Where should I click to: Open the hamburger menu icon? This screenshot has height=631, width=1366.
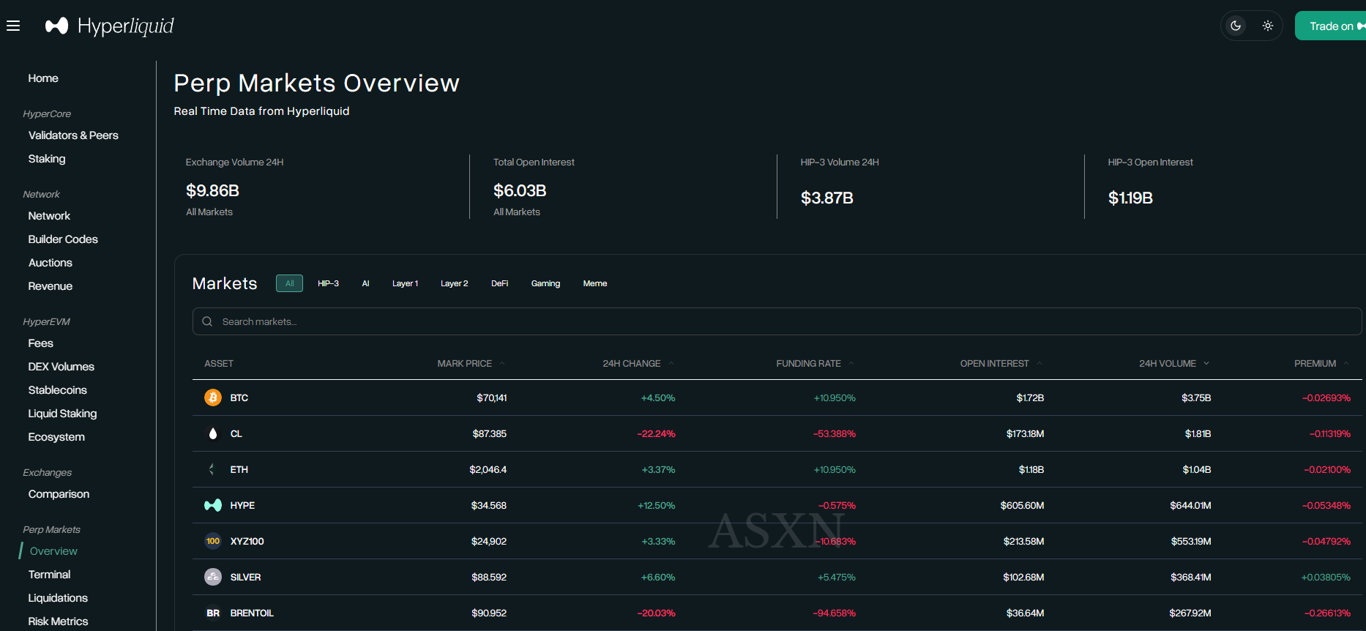coord(13,26)
